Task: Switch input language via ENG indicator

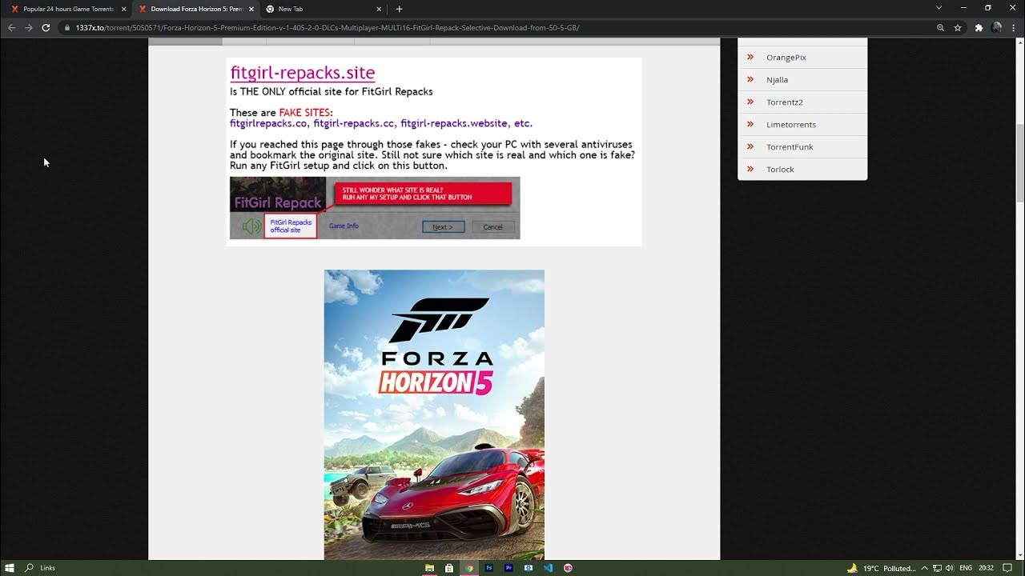Action: (x=966, y=568)
